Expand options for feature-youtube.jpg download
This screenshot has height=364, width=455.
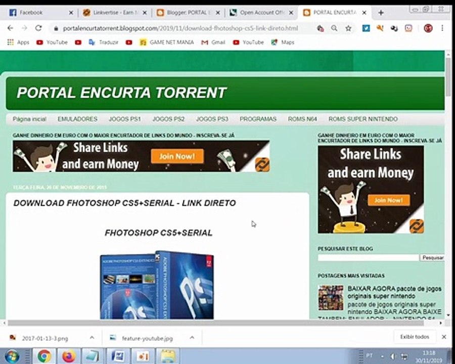pos(192,337)
